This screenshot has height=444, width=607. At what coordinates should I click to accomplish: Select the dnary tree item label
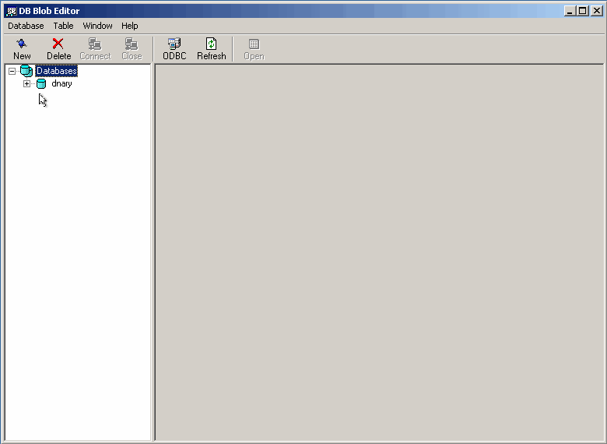61,83
